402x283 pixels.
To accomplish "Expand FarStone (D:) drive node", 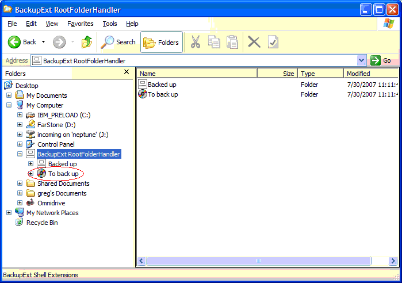I will [x=20, y=125].
